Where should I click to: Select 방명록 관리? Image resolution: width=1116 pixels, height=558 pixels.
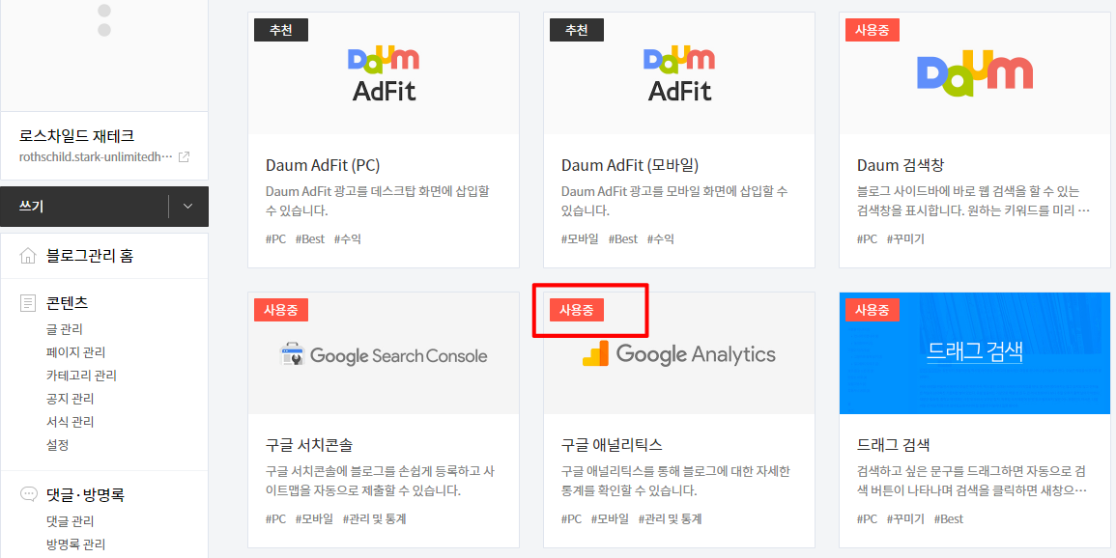pyautogui.click(x=72, y=544)
